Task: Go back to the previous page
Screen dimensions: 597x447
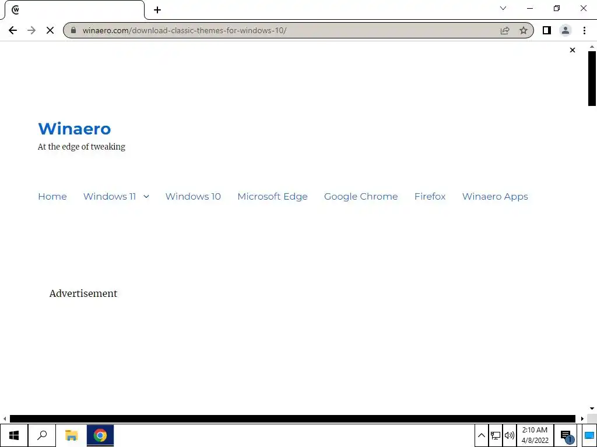Action: tap(13, 30)
